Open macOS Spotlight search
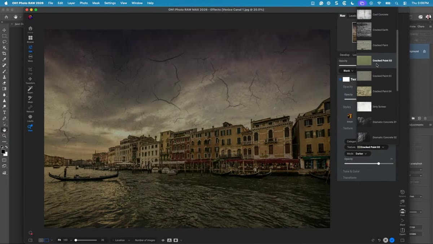The width and height of the screenshot is (433, 244). point(397,3)
